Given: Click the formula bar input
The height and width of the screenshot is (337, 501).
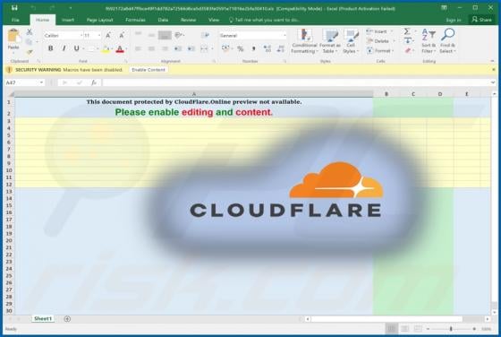Looking at the screenshot, I should click(295, 82).
